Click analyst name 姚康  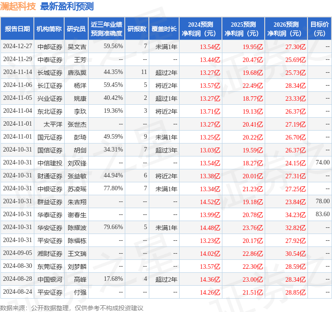(80, 99)
